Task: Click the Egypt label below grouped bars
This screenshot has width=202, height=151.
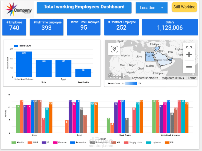Action: click(80, 135)
